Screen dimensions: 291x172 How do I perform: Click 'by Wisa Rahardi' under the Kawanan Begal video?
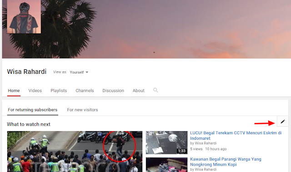pos(203,169)
